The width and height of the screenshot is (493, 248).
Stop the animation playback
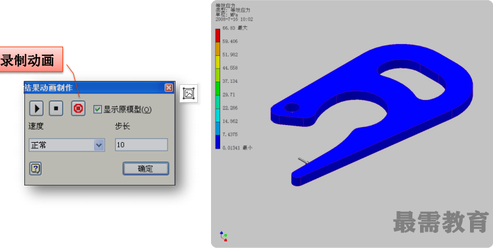coord(57,109)
